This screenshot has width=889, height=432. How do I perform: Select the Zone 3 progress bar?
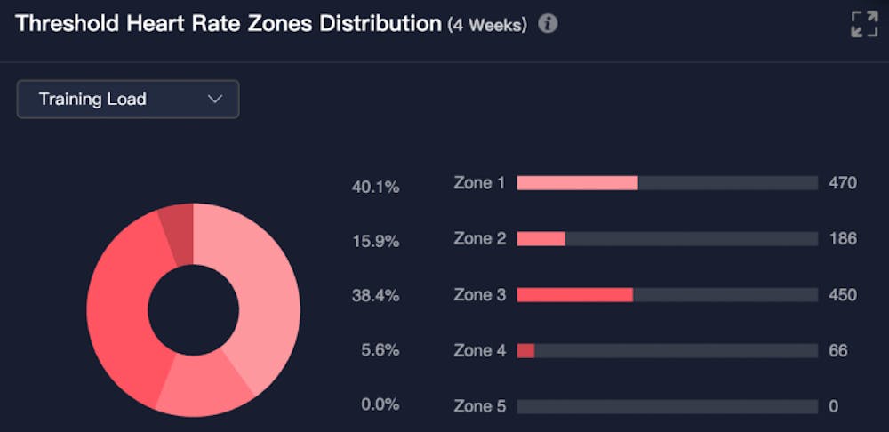point(667,295)
